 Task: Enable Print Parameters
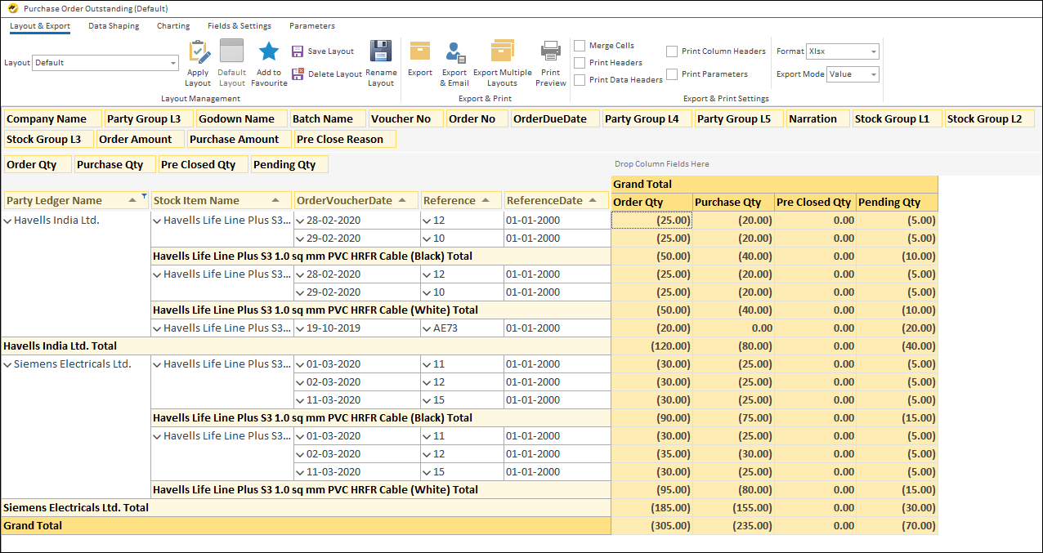(672, 73)
